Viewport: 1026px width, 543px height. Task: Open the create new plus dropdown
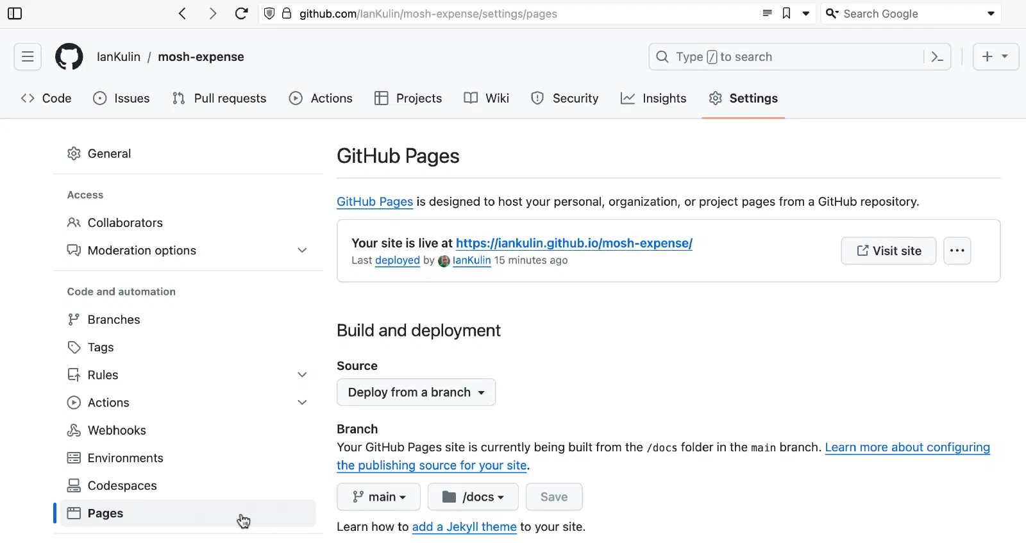click(995, 56)
